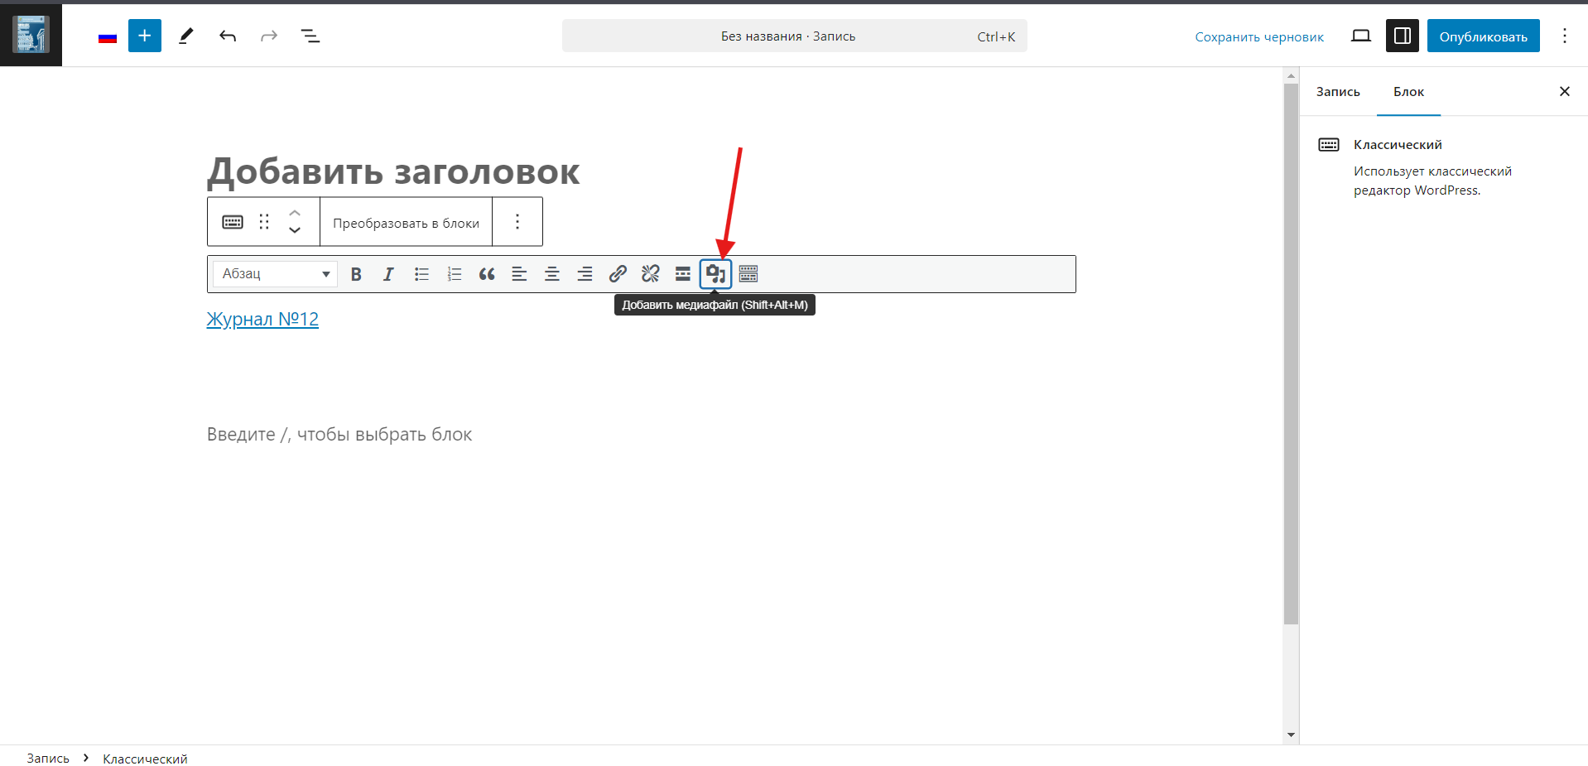Remove link with the unlink icon
Screen dimensions: 1588x766
[x=650, y=274]
